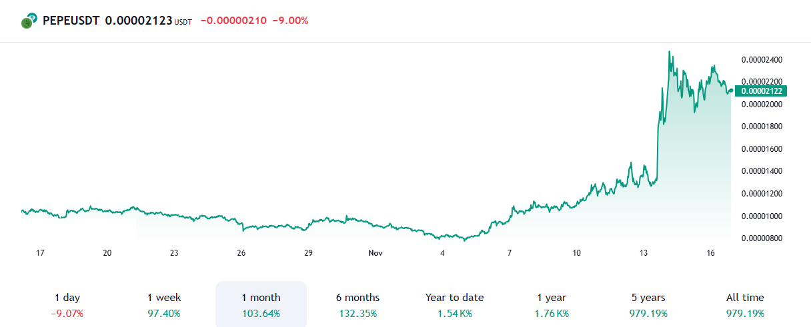
Task: Click the green 0.00002122 price tag
Action: pos(761,91)
